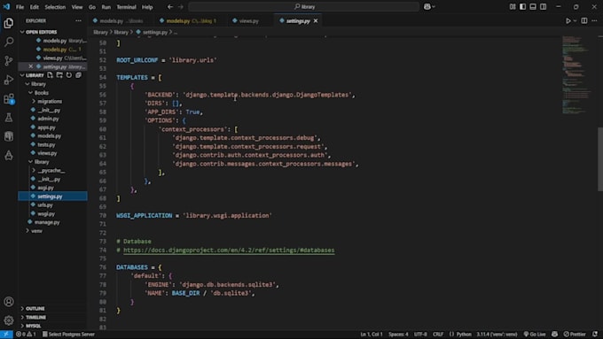Click the Run Python File play button

point(568,20)
